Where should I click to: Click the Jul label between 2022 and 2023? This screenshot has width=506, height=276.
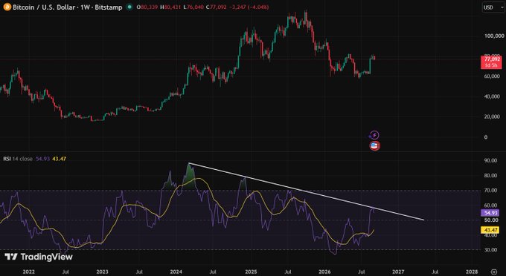pos(65,272)
